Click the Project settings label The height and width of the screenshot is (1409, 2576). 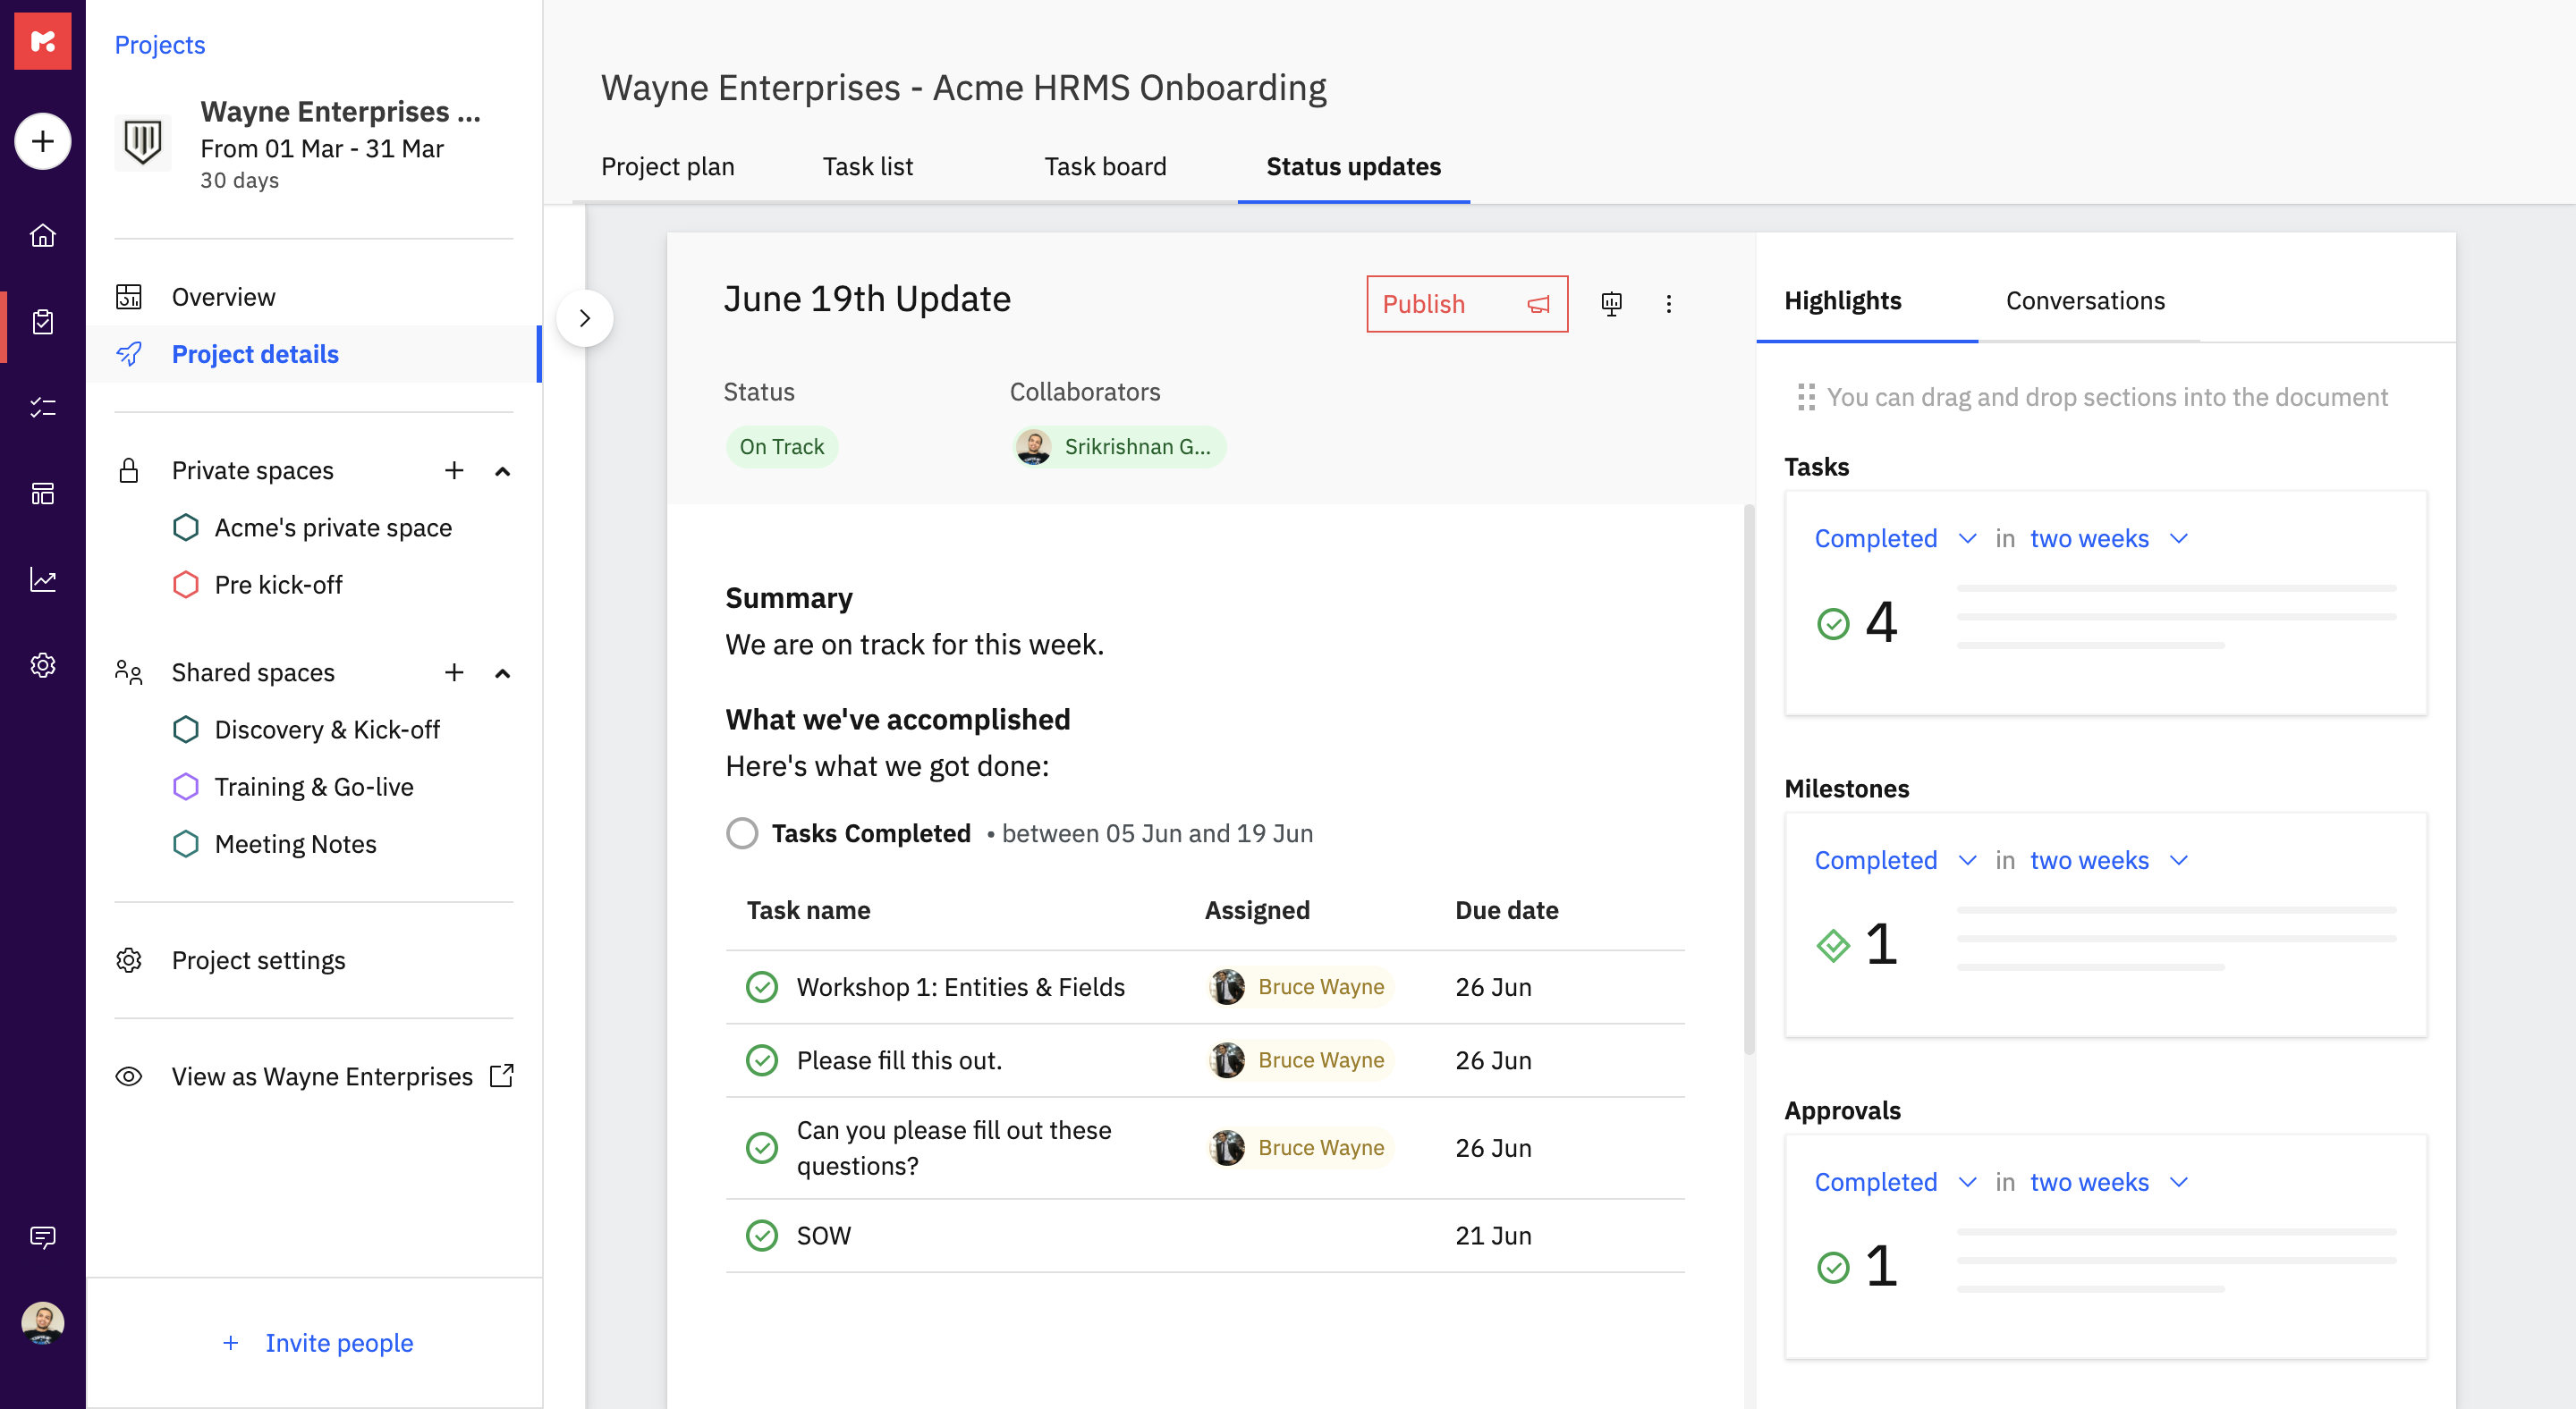coord(258,960)
